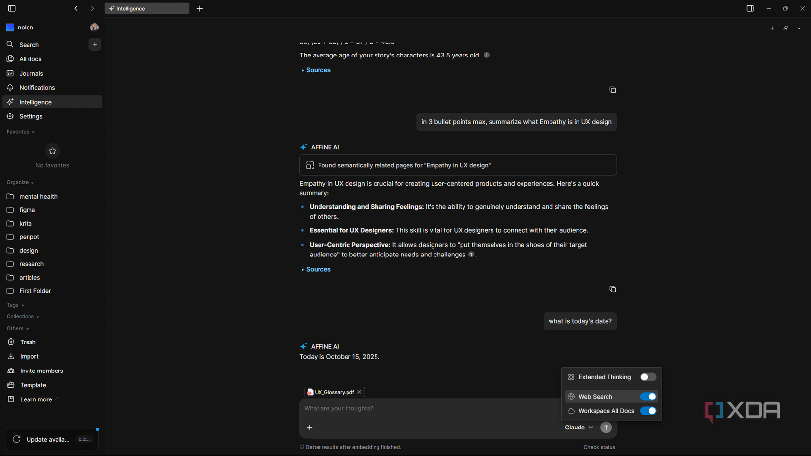Open citation 1 after 43.5 years old
Viewport: 811px width, 456px height.
487,55
